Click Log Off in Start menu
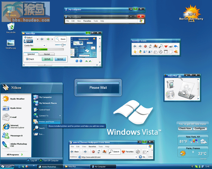Viewport: 212px width, 169px height. point(32,161)
